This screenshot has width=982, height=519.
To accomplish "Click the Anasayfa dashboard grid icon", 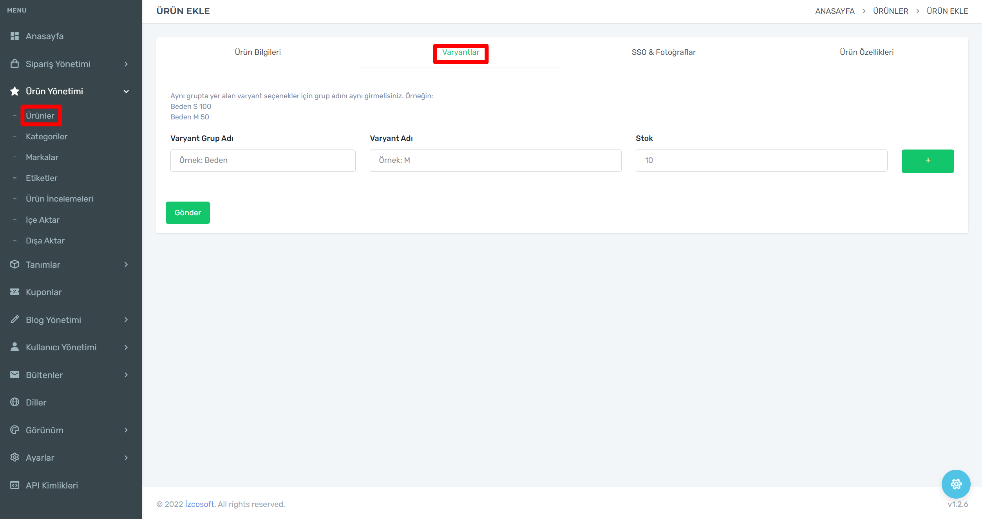I will [14, 36].
